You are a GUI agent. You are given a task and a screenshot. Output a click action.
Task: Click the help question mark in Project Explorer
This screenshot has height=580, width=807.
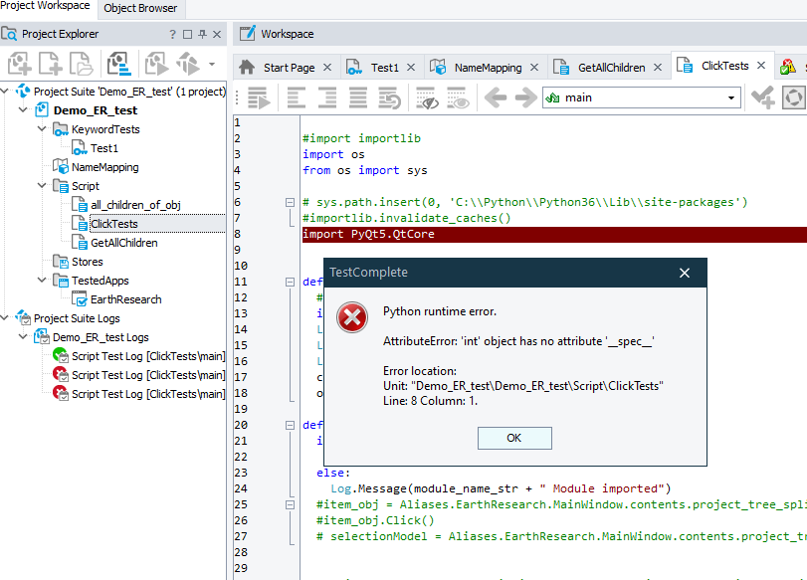171,34
